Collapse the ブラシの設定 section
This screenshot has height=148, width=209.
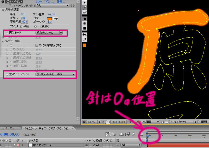(3, 10)
